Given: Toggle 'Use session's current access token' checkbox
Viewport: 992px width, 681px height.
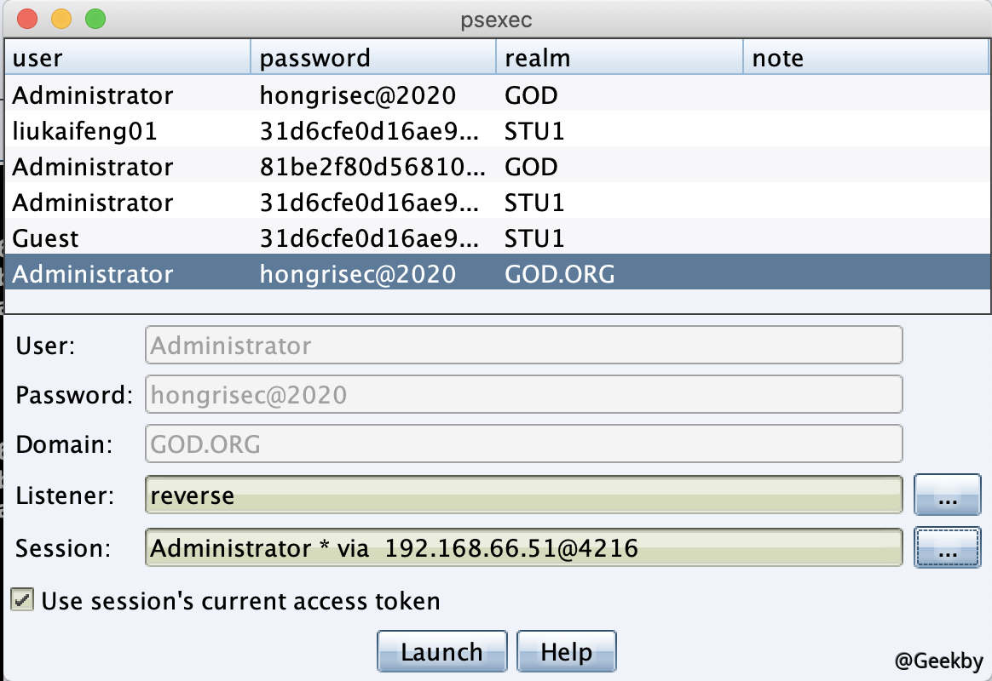Looking at the screenshot, I should [22, 601].
